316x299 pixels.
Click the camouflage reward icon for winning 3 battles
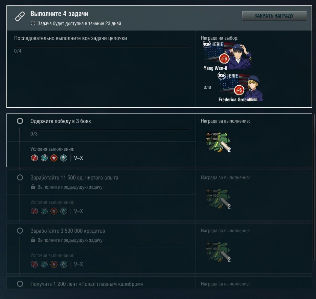click(218, 142)
